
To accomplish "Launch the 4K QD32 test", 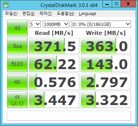I will (17, 100).
